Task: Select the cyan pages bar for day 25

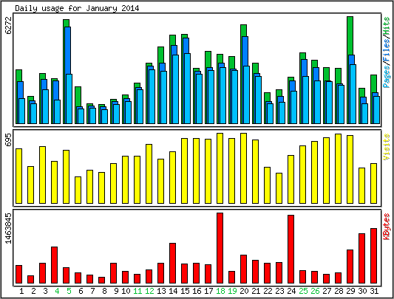Action: 305,100
